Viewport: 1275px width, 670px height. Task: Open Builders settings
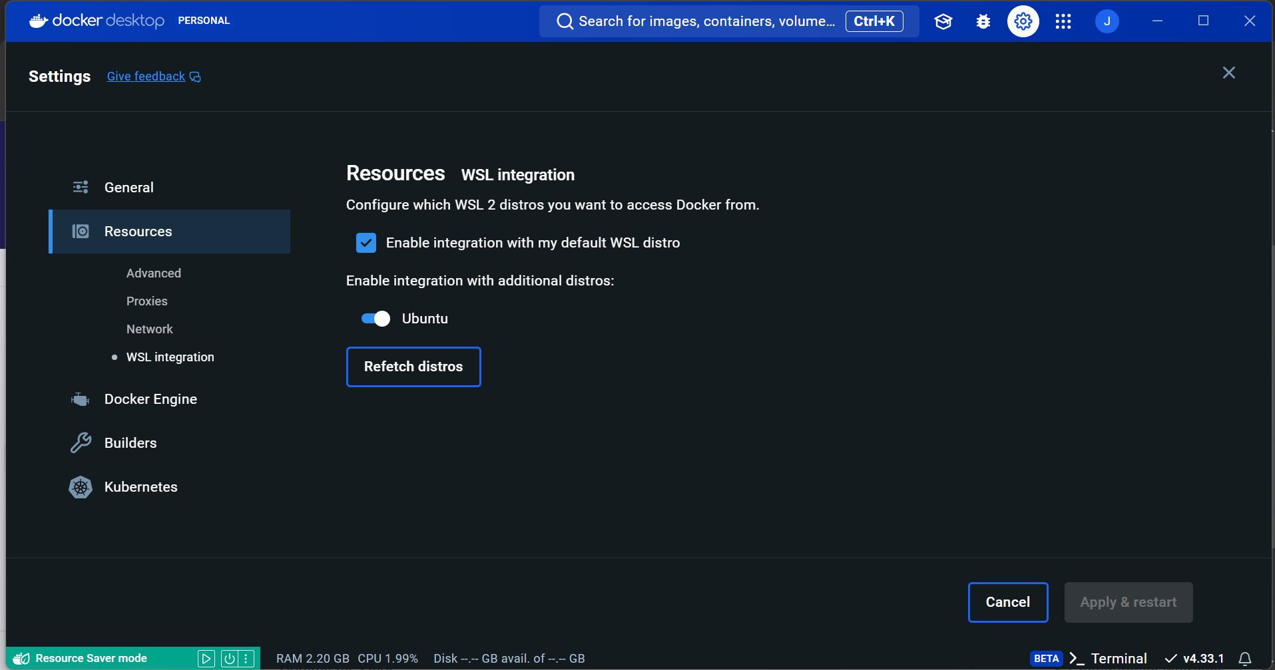click(x=170, y=443)
